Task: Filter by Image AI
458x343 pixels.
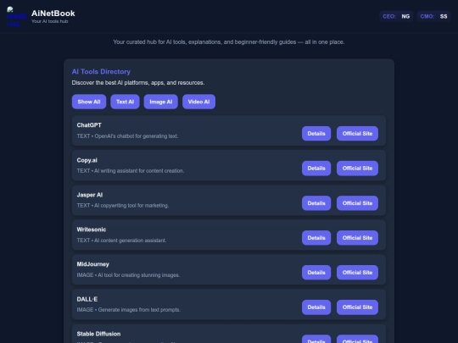Action: click(161, 102)
